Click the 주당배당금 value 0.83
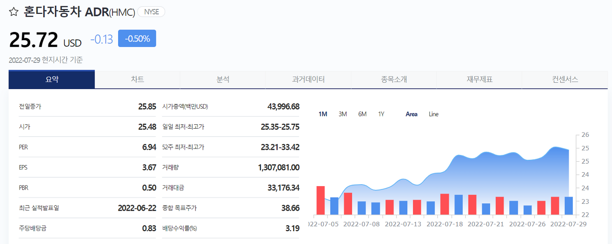Screen dimensions: 612x244 [x=149, y=228]
